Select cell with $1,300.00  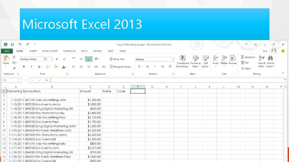[91, 100]
